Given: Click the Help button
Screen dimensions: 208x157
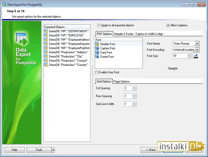Looking at the screenshot, I should coord(15,150).
